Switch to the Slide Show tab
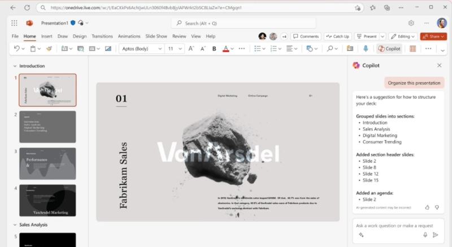The height and width of the screenshot is (247, 452). tap(157, 36)
